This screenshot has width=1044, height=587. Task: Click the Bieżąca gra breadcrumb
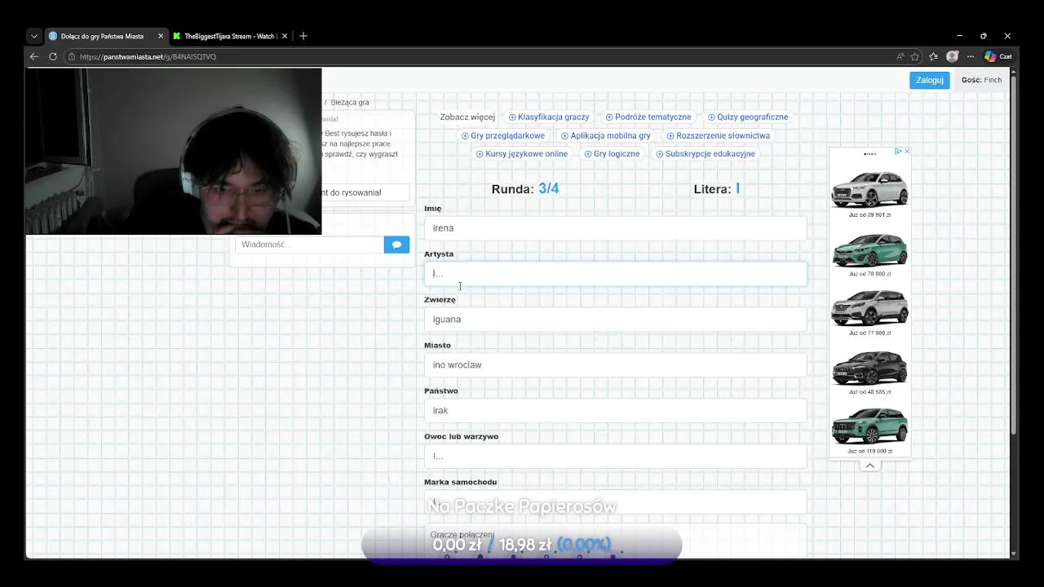350,102
